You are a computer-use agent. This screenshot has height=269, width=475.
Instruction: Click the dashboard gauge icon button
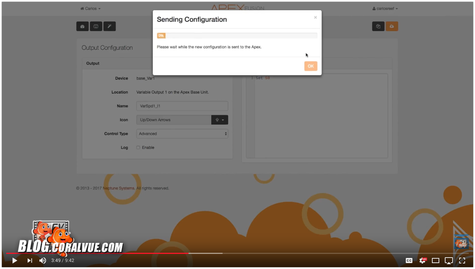(x=82, y=27)
